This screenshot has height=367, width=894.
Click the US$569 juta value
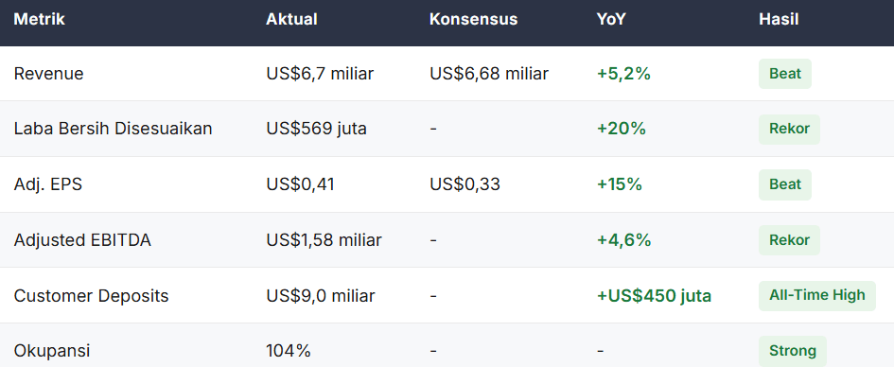316,130
